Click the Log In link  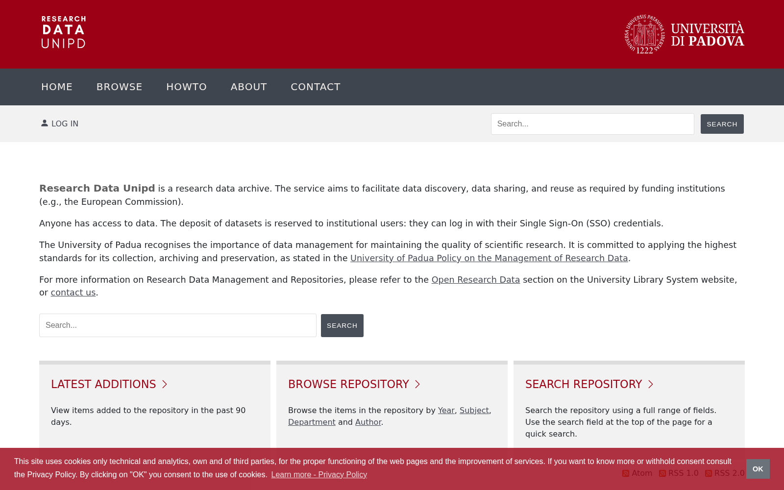(x=65, y=123)
